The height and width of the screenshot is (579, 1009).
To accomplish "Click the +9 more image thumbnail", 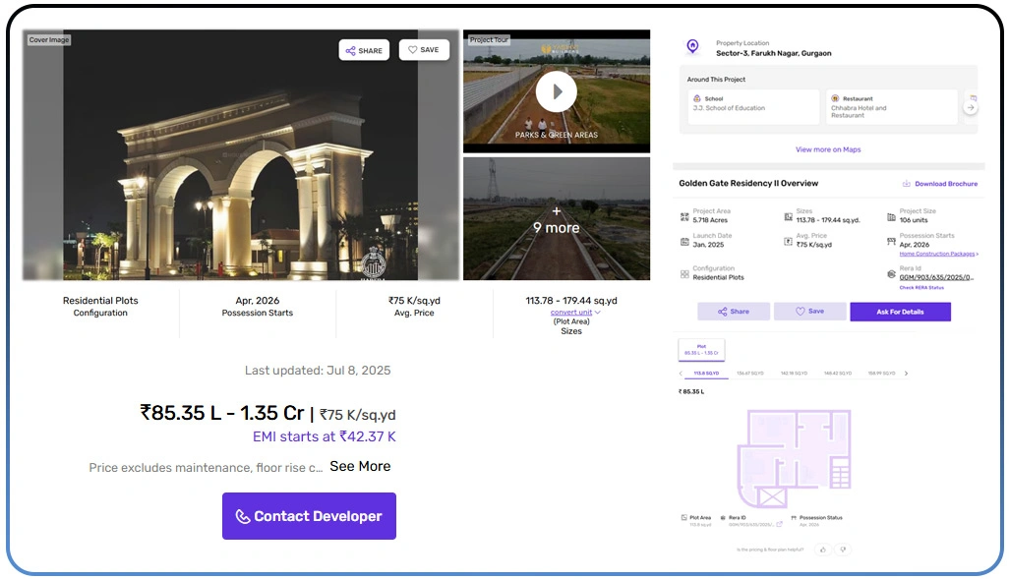I will click(x=556, y=218).
